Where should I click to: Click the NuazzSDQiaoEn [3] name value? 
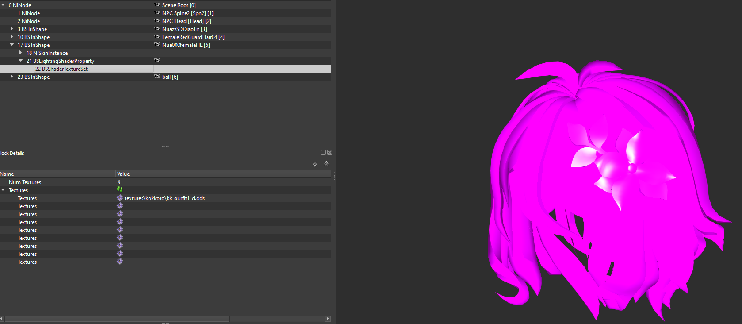(x=184, y=29)
